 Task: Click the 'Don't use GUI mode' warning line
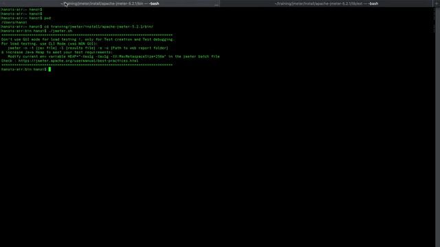point(87,40)
